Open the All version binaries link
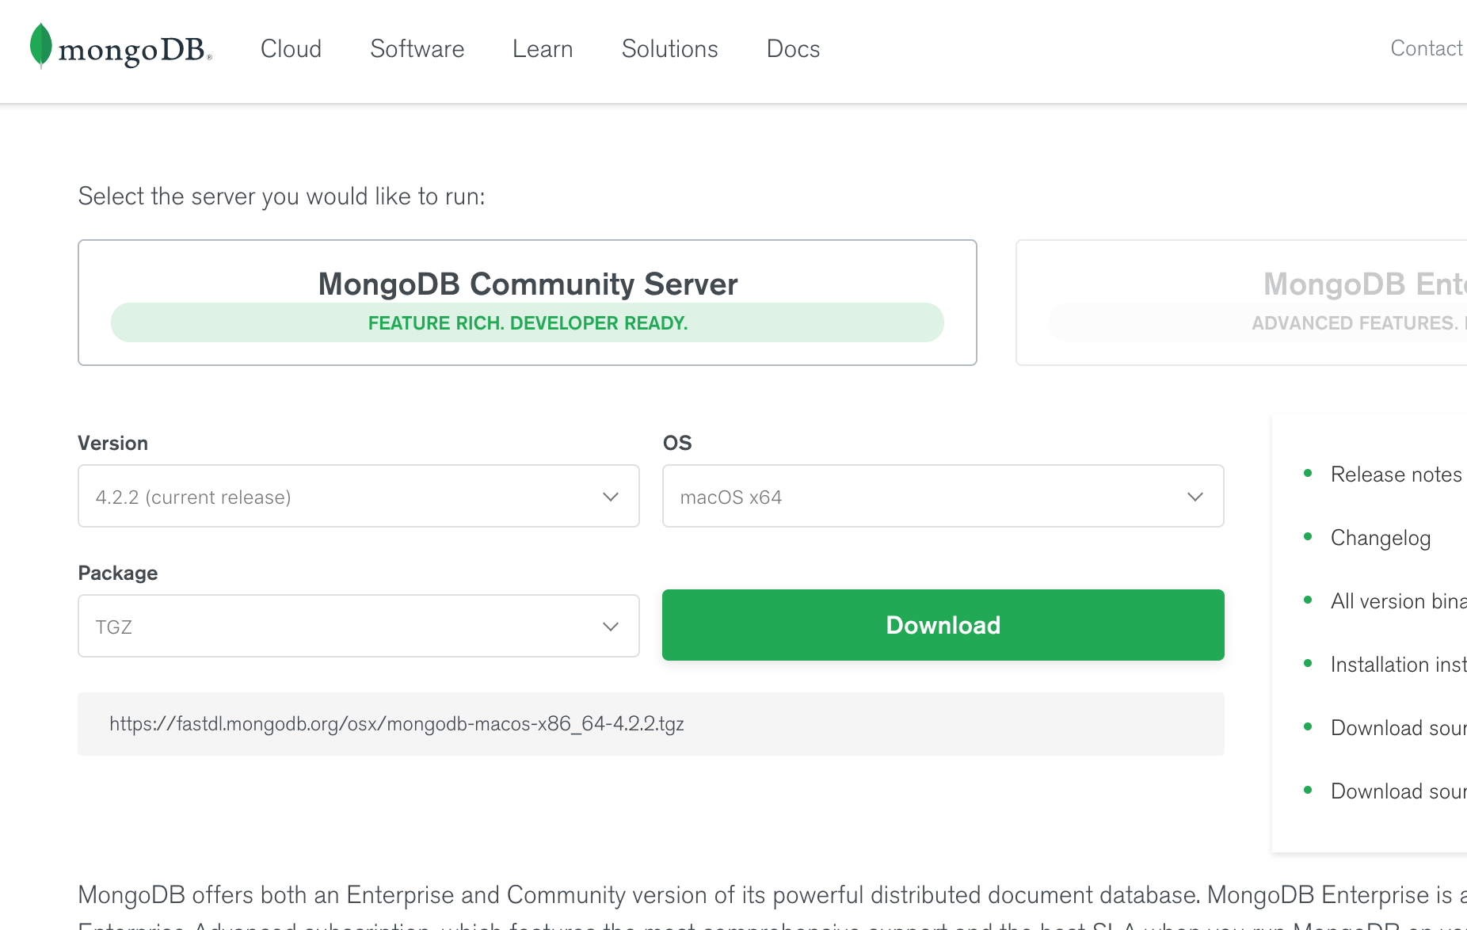Viewport: 1467px width, 930px height. pos(1399,601)
